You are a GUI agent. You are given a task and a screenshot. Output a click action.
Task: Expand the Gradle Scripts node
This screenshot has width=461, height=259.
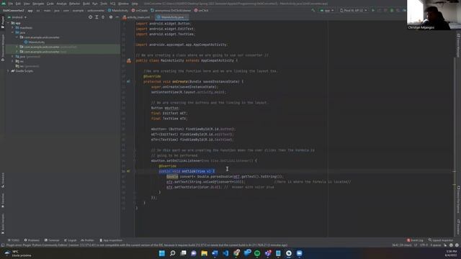click(8, 71)
